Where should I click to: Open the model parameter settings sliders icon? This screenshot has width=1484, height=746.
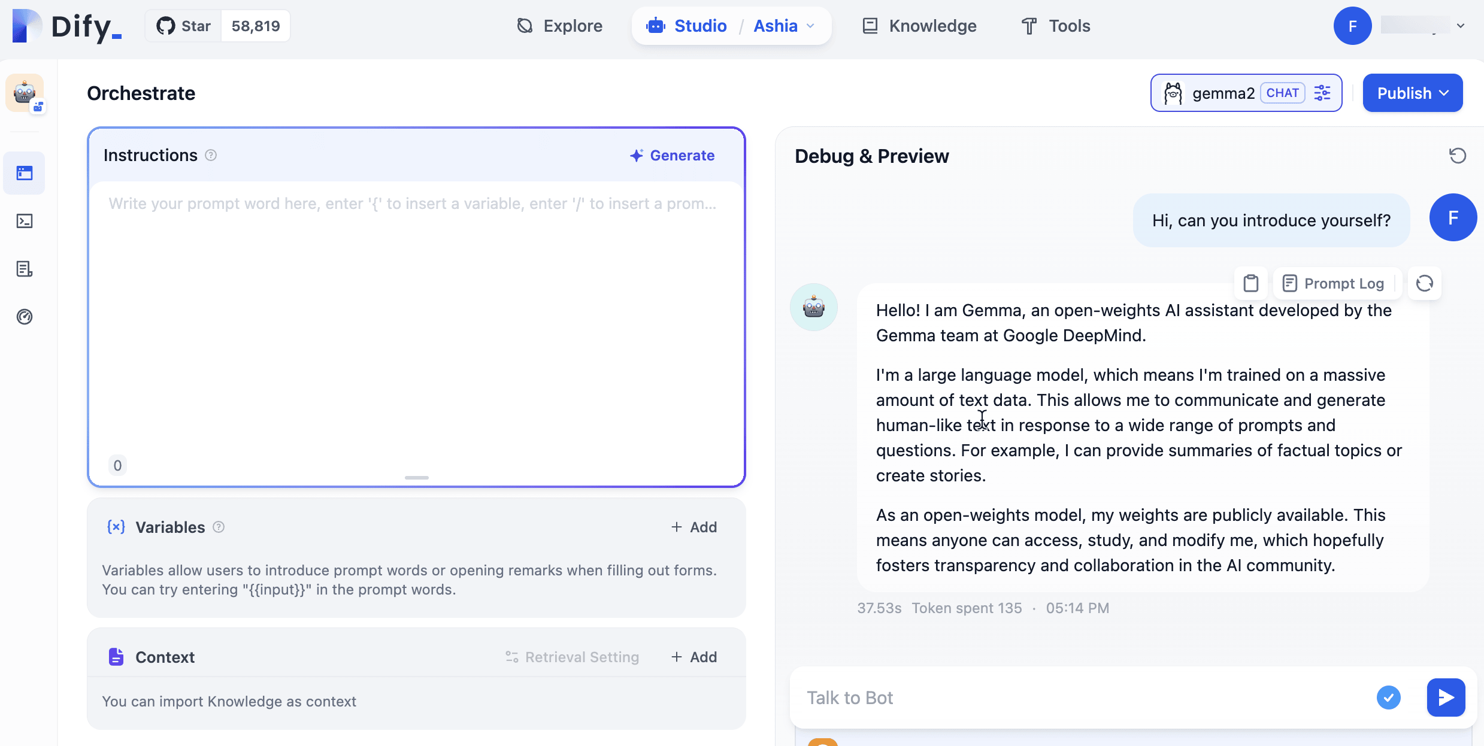tap(1322, 93)
